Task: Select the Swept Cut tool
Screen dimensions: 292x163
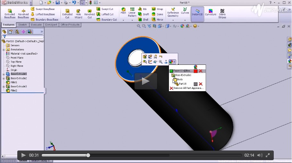Action: click(105, 9)
